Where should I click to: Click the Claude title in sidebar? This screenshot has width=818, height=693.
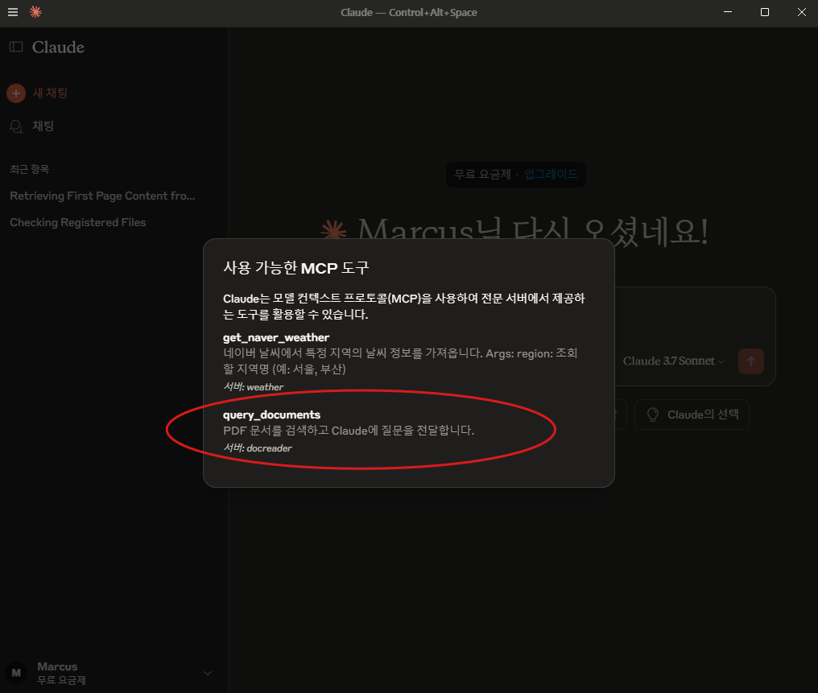pyautogui.click(x=58, y=47)
